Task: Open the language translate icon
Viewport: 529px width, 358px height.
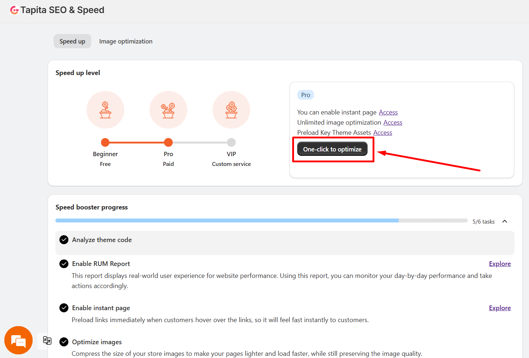Action: click(47, 341)
